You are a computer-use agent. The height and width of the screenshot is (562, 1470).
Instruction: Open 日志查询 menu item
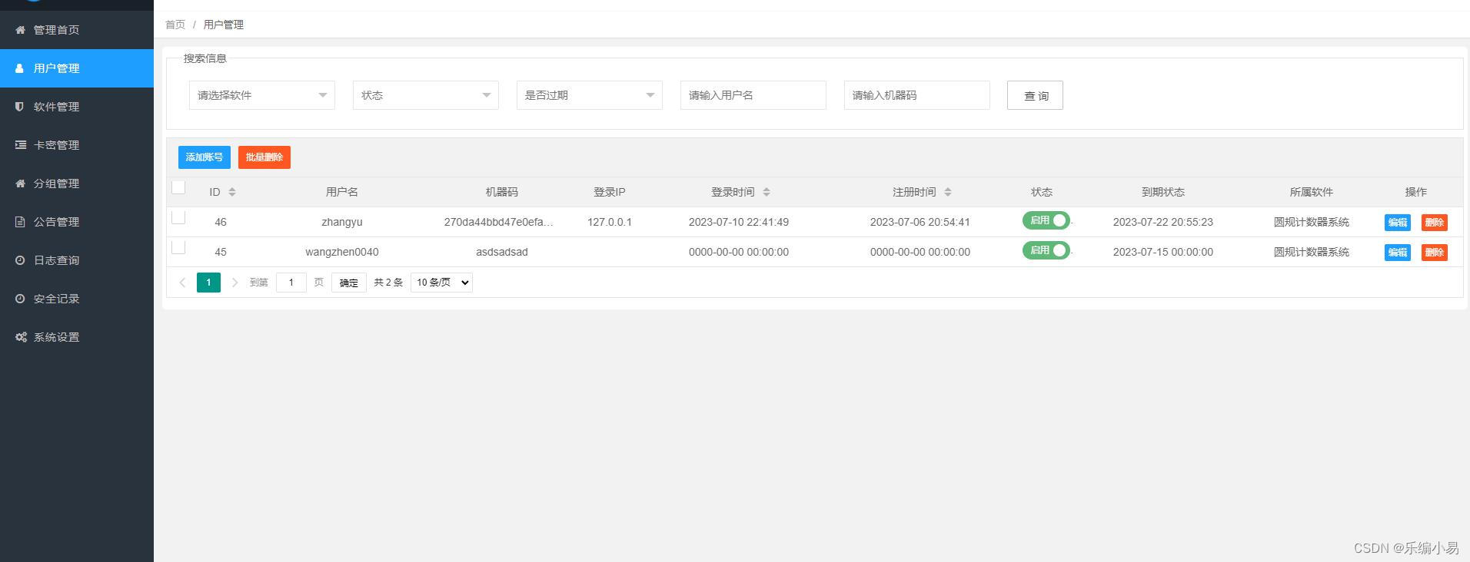pyautogui.click(x=77, y=260)
